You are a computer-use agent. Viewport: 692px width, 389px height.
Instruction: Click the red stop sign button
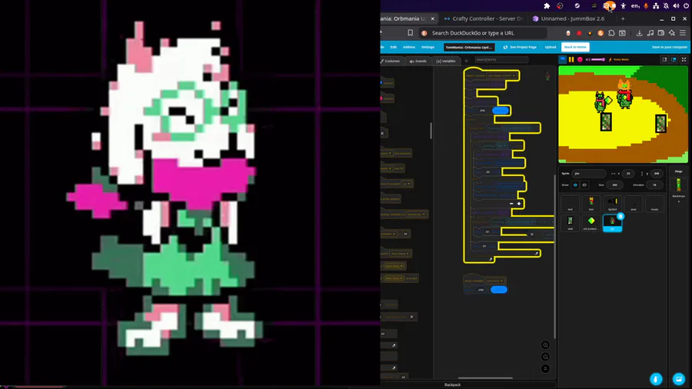coord(580,59)
